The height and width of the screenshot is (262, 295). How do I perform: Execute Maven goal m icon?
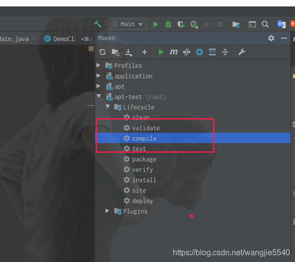pyautogui.click(x=173, y=52)
